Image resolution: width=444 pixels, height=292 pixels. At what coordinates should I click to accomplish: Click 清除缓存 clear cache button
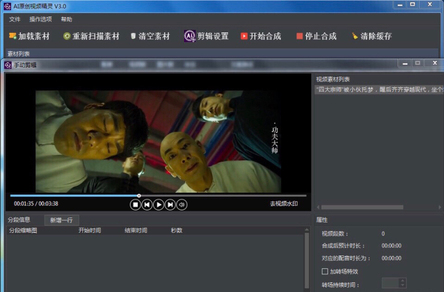pos(371,36)
